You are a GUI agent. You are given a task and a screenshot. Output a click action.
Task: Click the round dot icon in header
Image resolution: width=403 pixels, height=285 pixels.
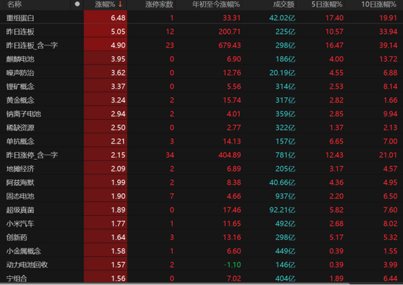click(x=77, y=4)
